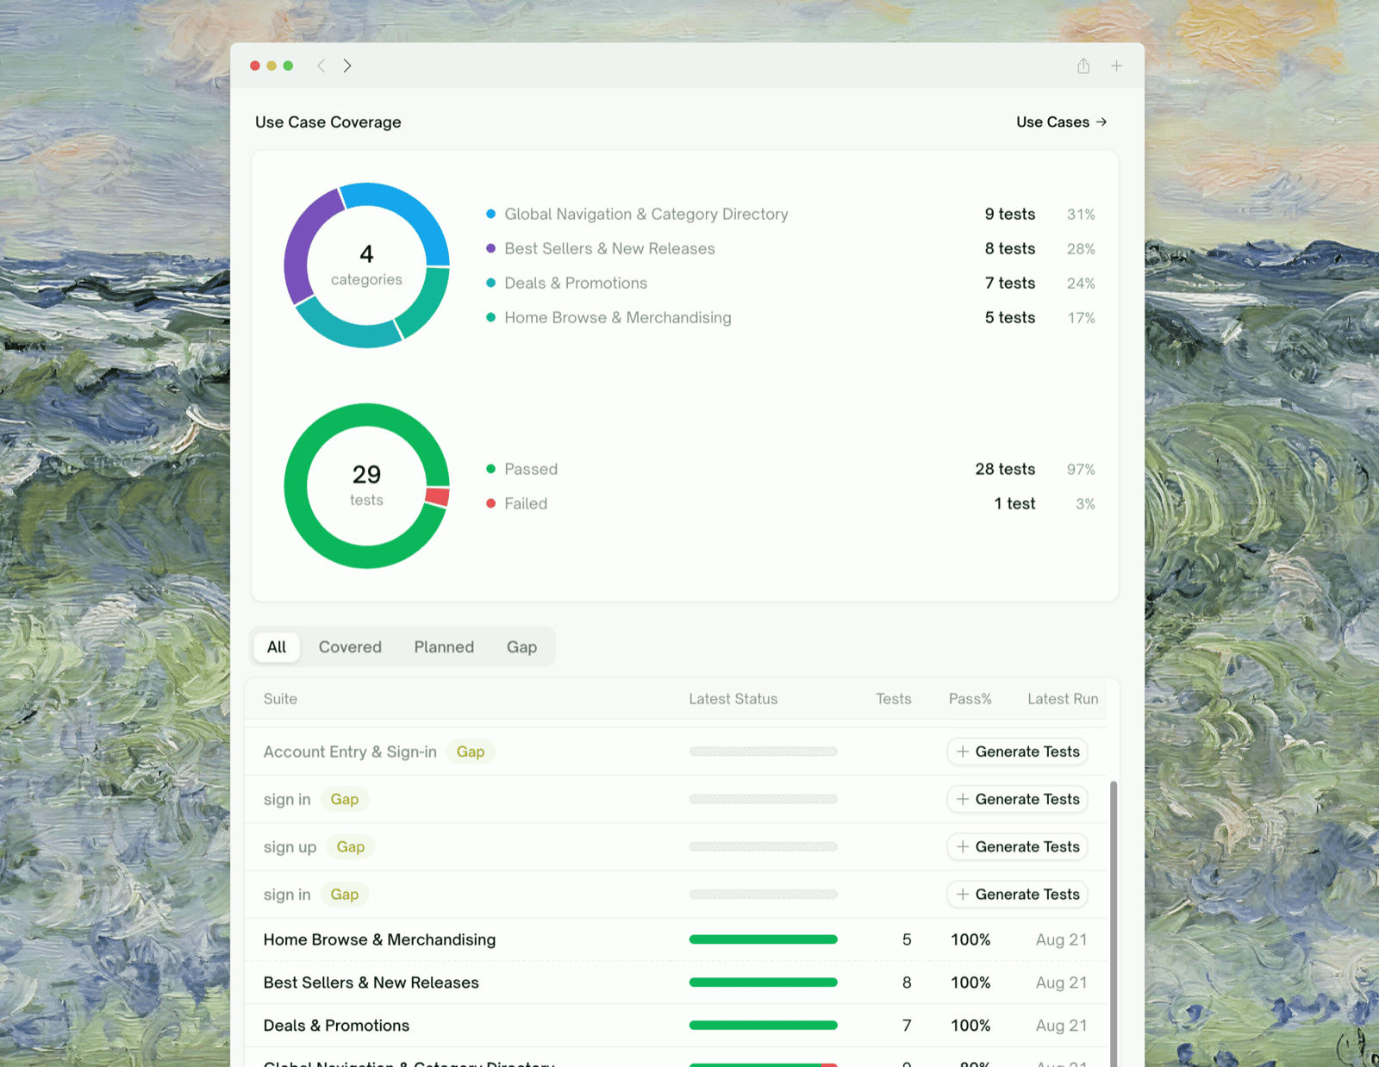The width and height of the screenshot is (1379, 1067).
Task: Click the table's vertical scrollbar
Action: [1114, 922]
